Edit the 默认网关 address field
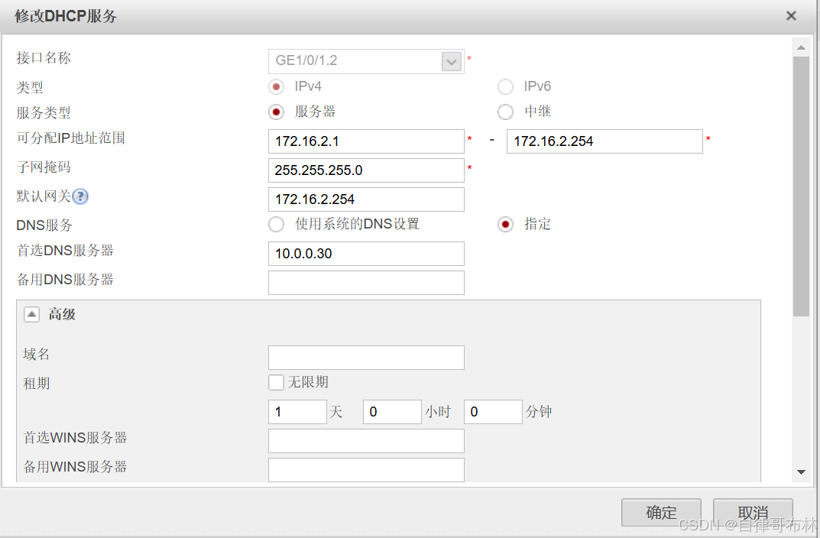This screenshot has width=820, height=538. click(366, 199)
